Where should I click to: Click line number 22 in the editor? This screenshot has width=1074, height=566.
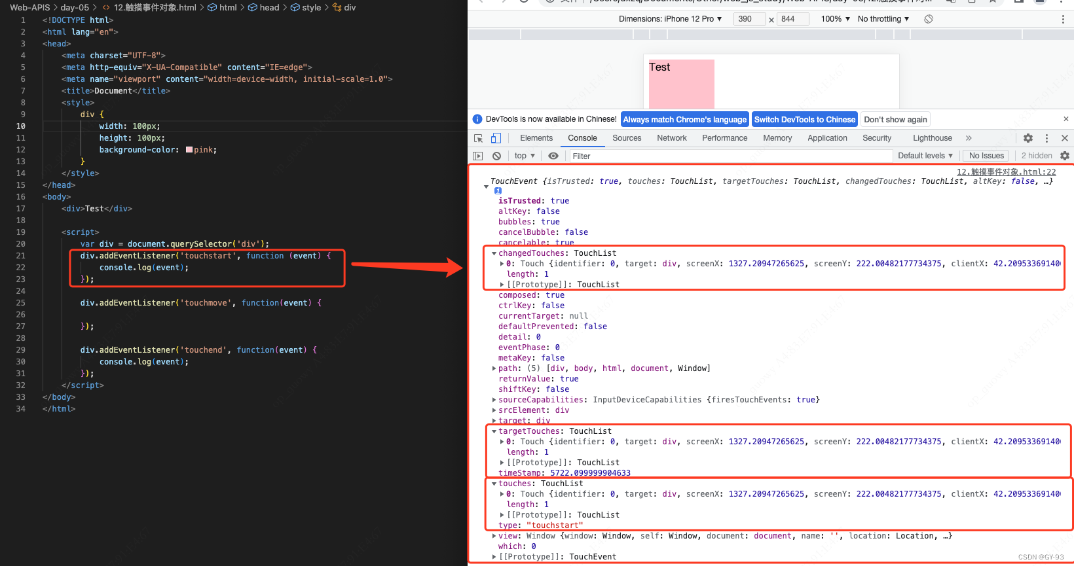tap(20, 268)
